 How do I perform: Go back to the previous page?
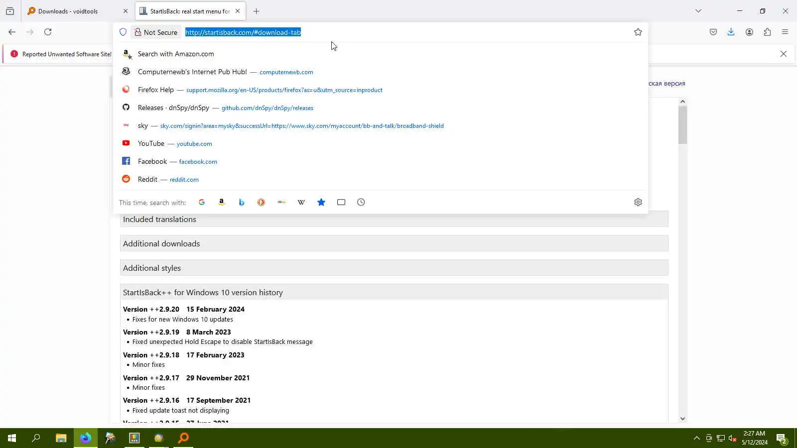tap(12, 32)
